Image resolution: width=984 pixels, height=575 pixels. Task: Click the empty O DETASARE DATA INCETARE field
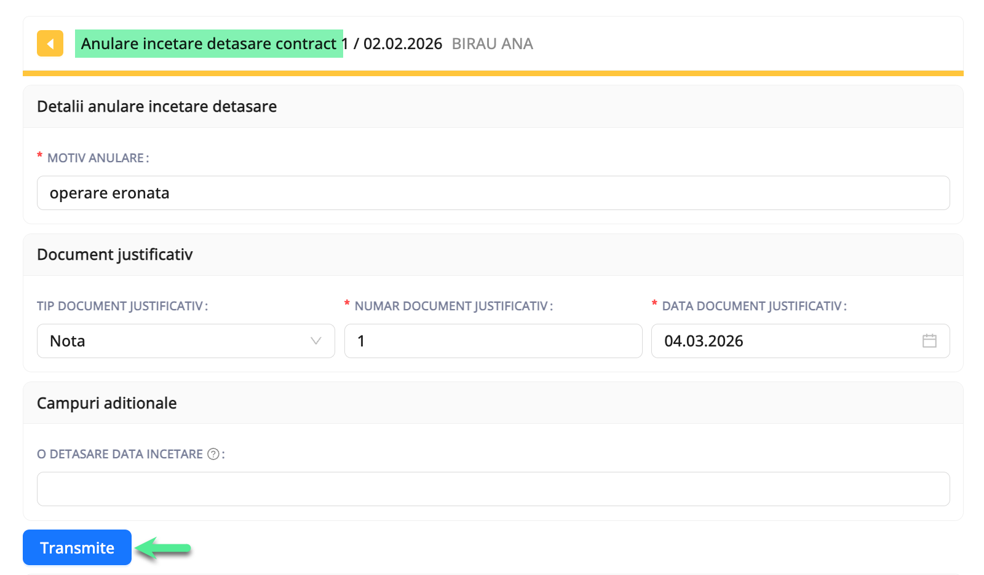tap(492, 488)
